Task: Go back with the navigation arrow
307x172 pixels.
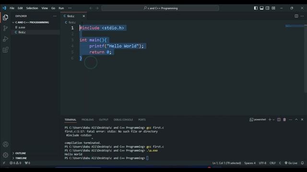Action: [91, 8]
